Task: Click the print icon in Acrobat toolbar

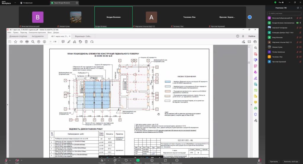Action: pyautogui.click(x=27, y=42)
